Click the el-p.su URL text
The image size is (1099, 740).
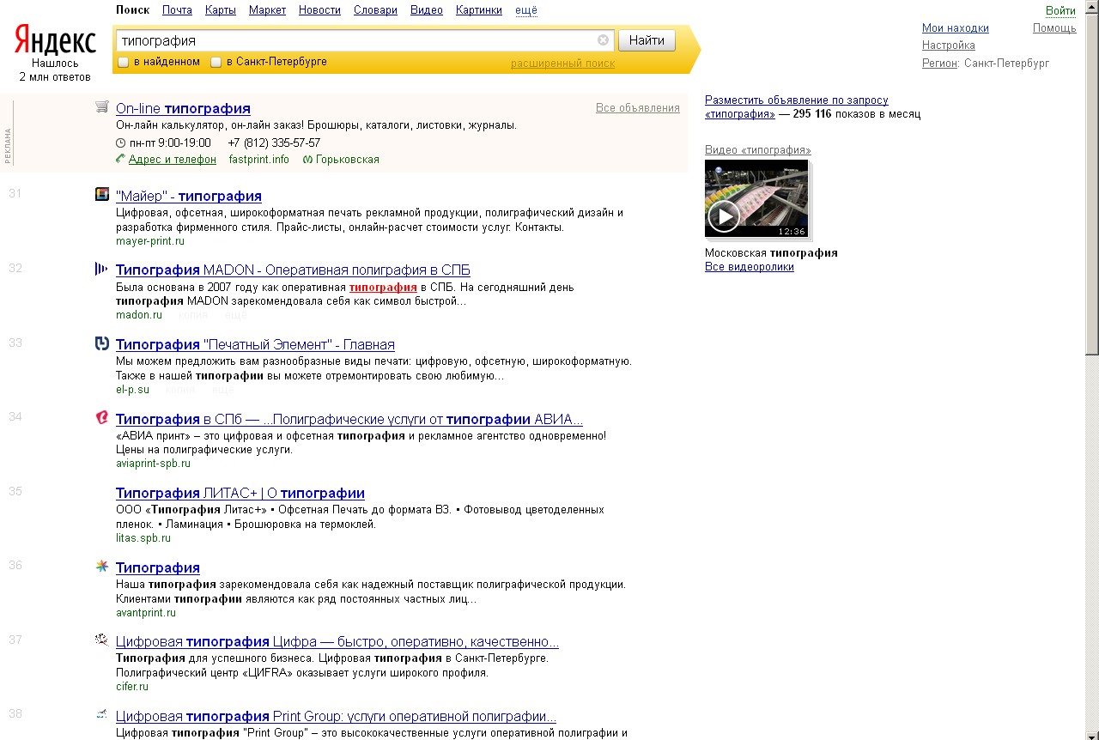[x=132, y=390]
